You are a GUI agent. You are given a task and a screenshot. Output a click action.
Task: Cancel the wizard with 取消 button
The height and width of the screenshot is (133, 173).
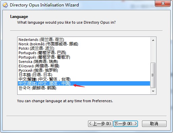coord(154,124)
